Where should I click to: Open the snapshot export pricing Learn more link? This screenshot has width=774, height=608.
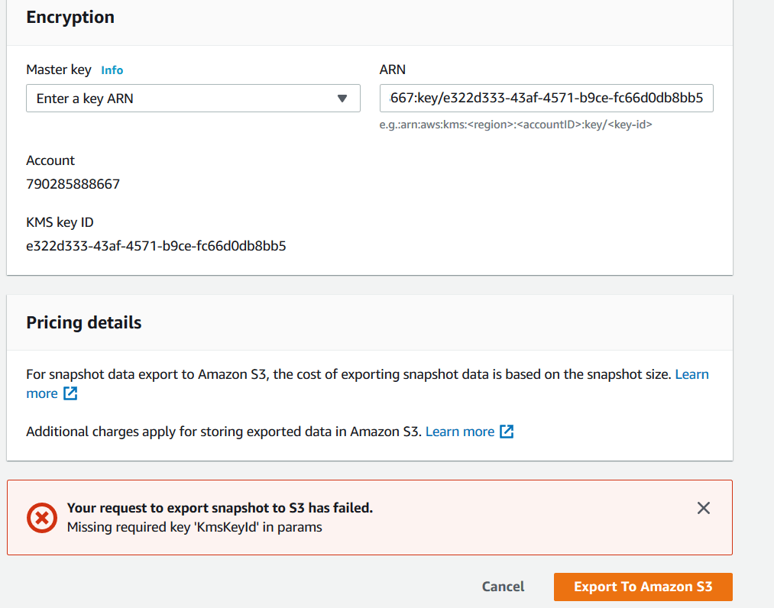692,374
